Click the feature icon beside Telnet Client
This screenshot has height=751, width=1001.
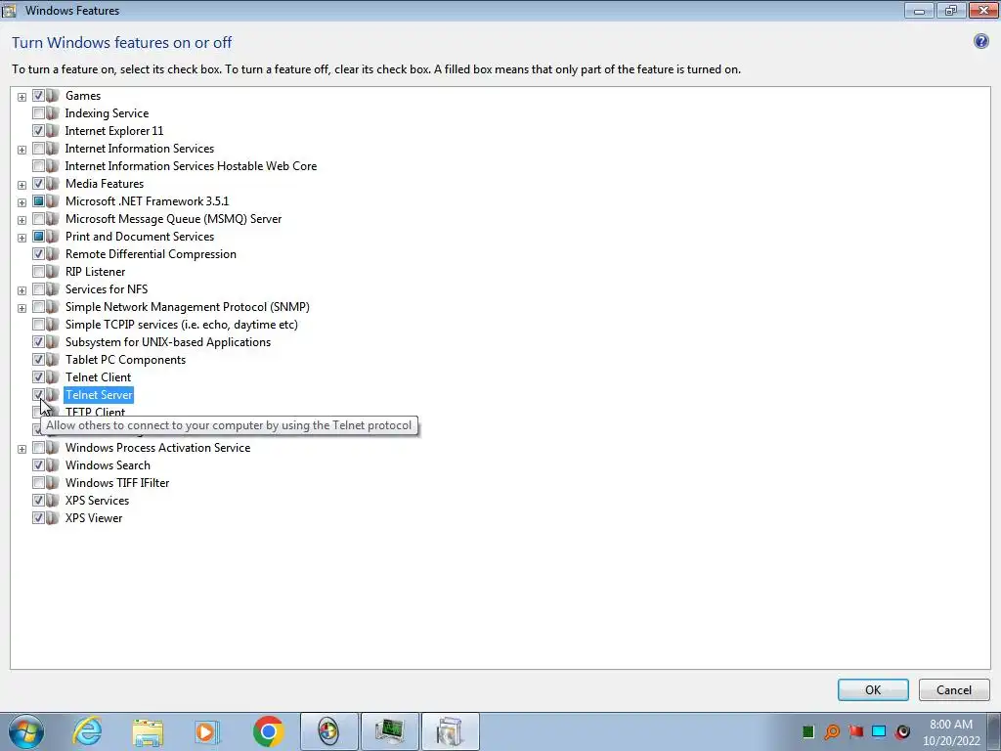click(53, 377)
